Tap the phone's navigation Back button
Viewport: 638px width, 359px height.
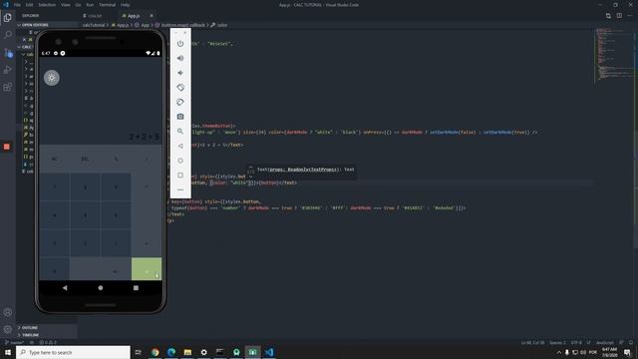[65, 288]
